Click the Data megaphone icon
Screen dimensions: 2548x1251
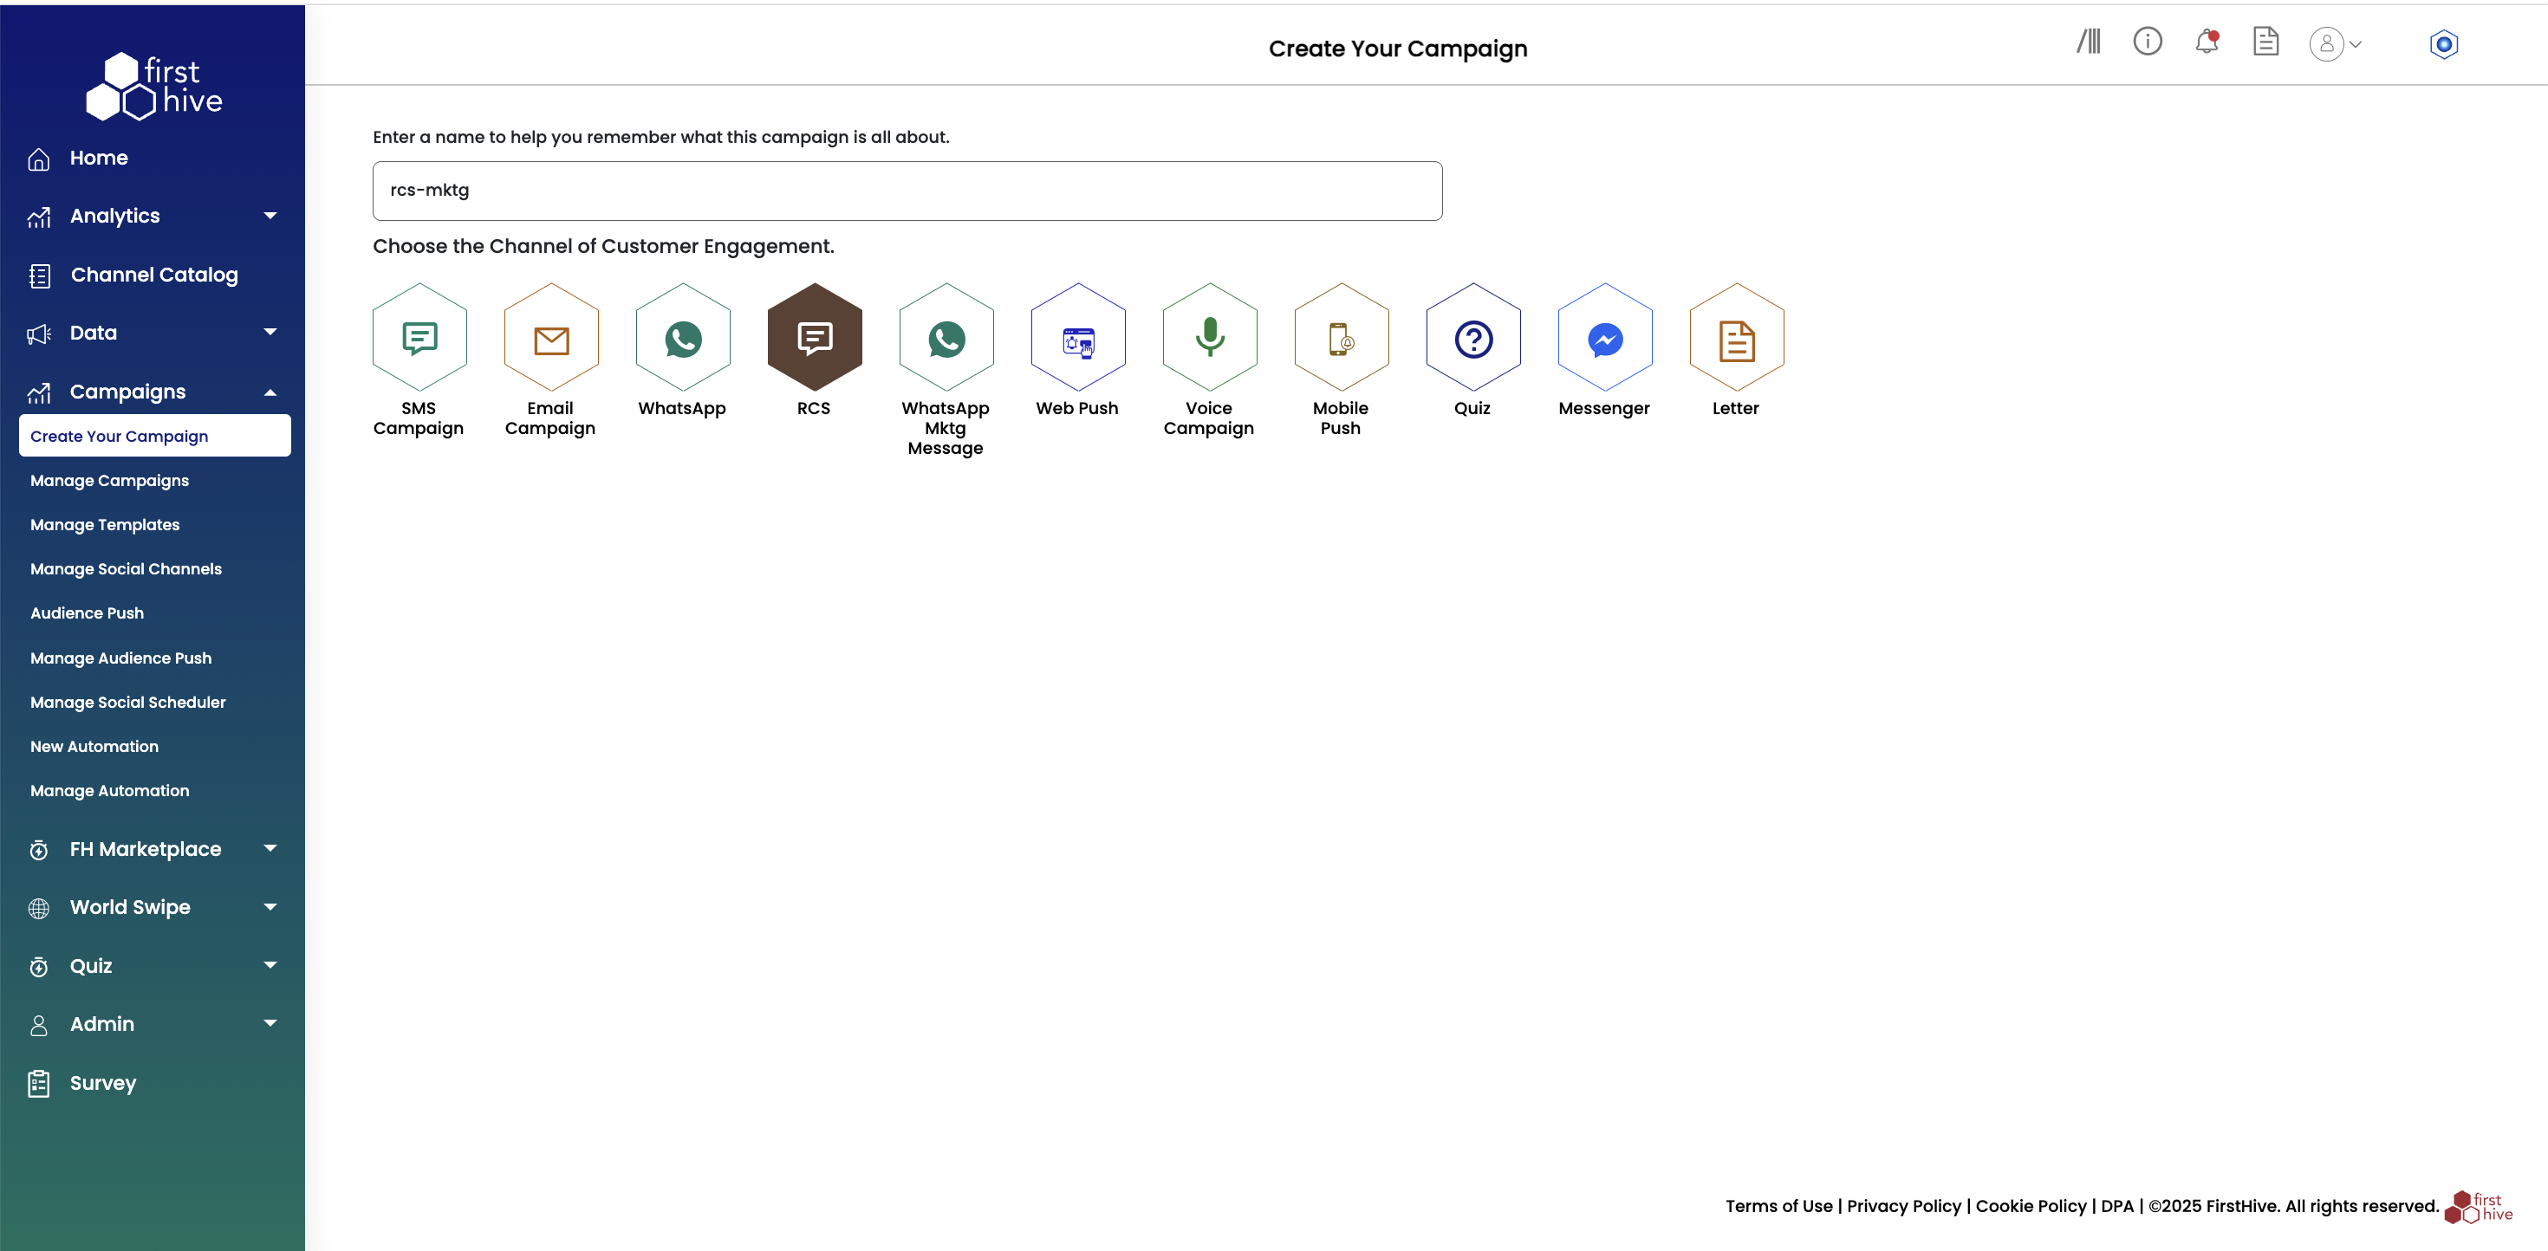tap(39, 334)
